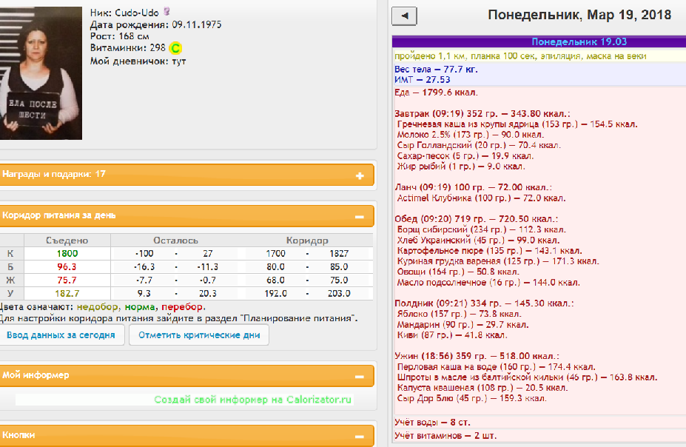The image size is (686, 447).
Task: Click the Завтрак (09:19) meal heading
Action: pos(482,114)
